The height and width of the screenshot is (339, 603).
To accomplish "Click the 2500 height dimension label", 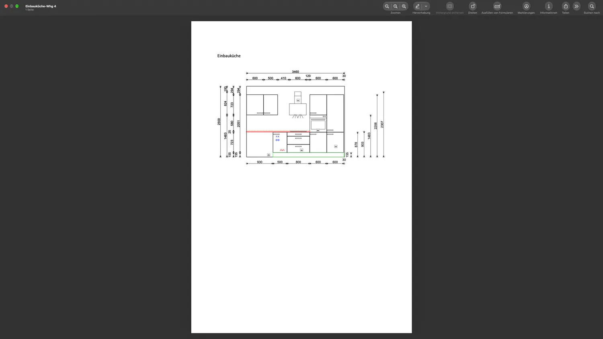I will pyautogui.click(x=219, y=121).
